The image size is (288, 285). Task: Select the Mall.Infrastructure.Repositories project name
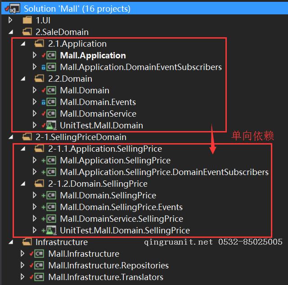(x=108, y=266)
